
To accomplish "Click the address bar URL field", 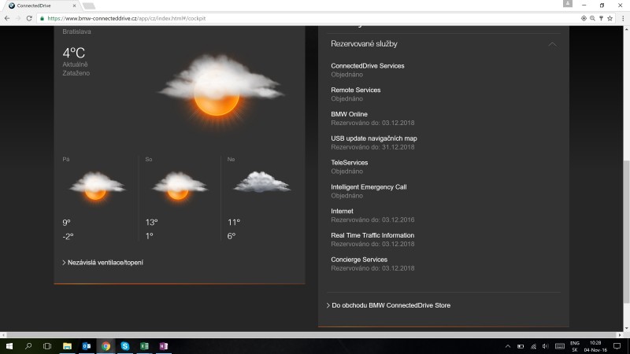I will click(309, 18).
